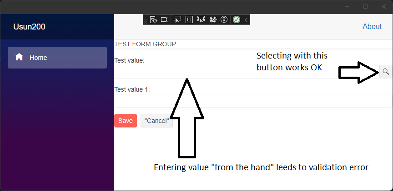Maximize the application window
Viewport: 393px width, 191px height.
coord(365,7)
